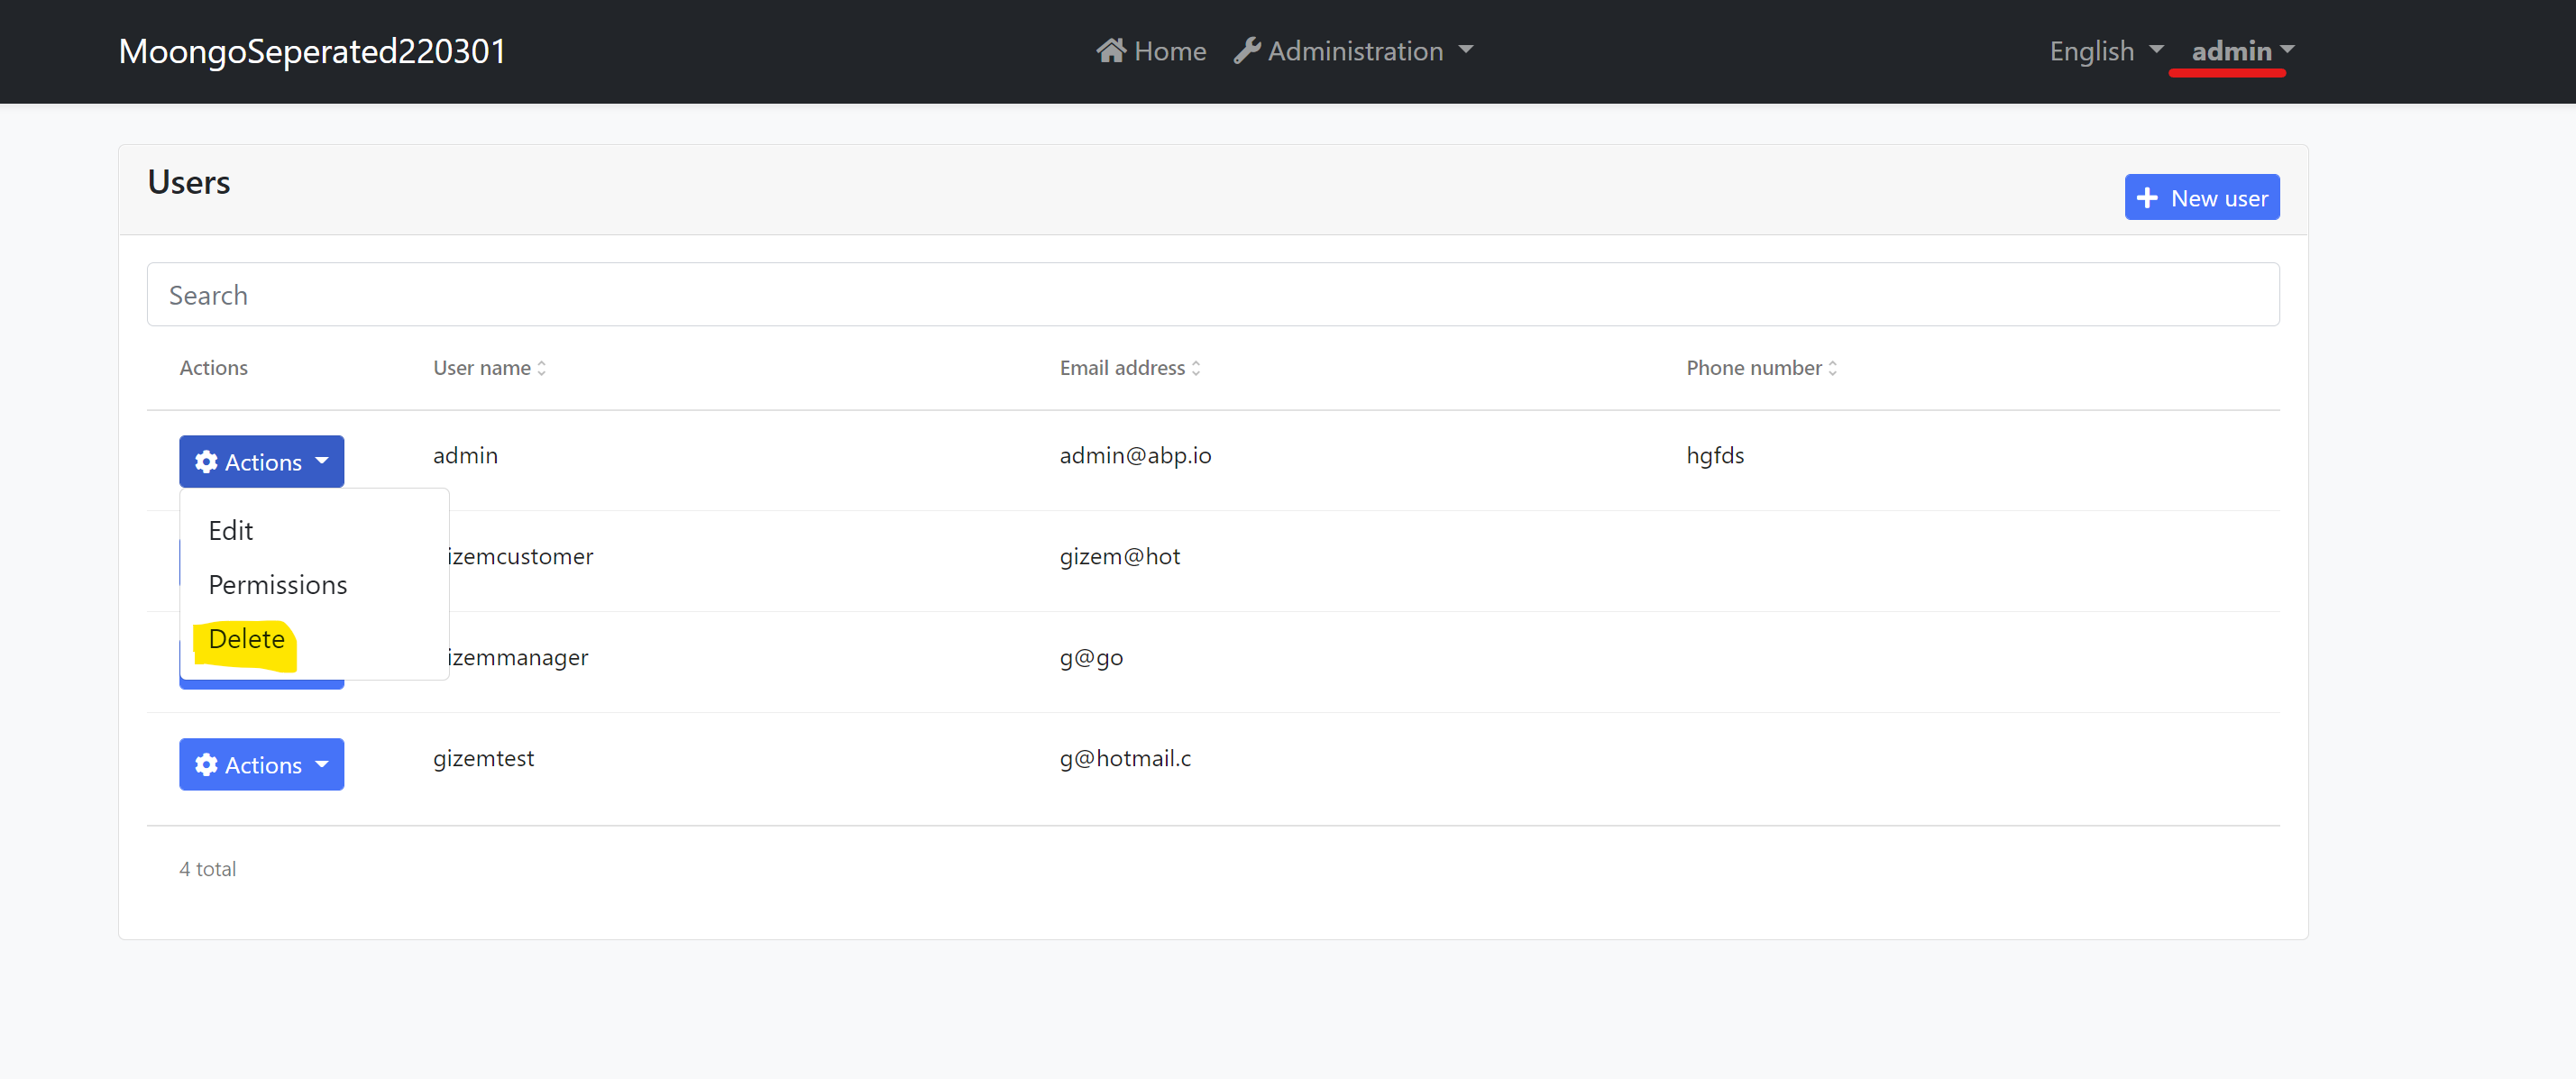Screen dimensions: 2576x1079
Task: Click the gear icon on admin's Actions button
Action: pyautogui.click(x=207, y=461)
